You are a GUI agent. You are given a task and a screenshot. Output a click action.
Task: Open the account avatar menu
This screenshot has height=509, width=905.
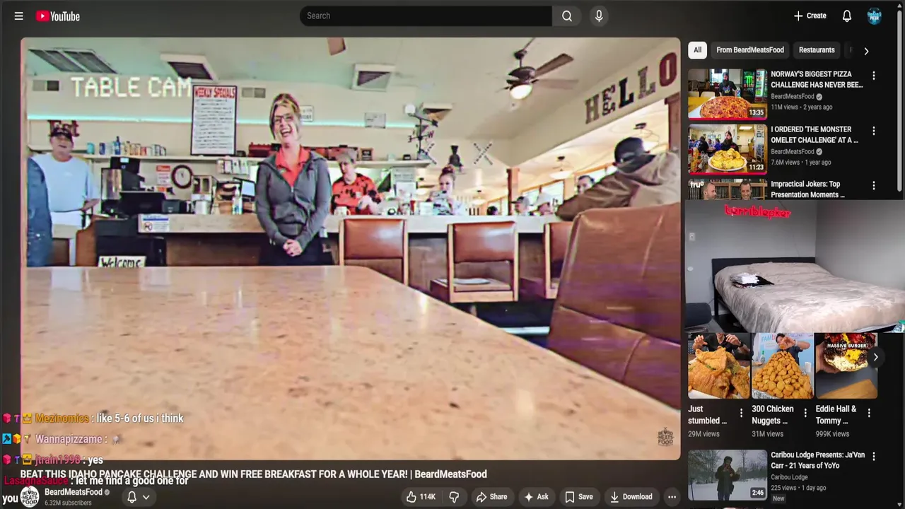pos(875,16)
